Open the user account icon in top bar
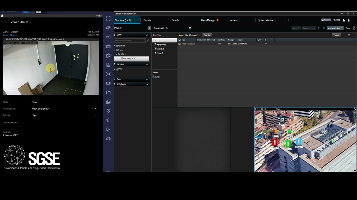Screen dimensions: 357x200 349,20
